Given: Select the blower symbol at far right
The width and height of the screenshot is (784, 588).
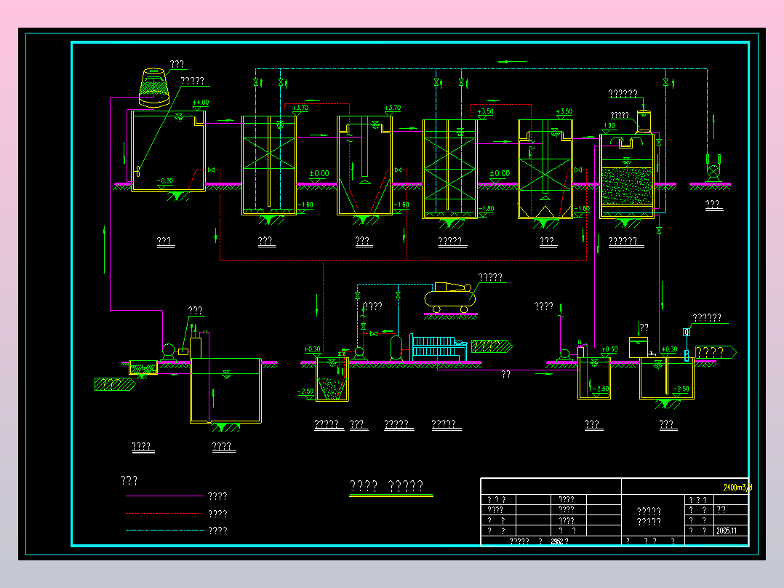Looking at the screenshot, I should 713,169.
